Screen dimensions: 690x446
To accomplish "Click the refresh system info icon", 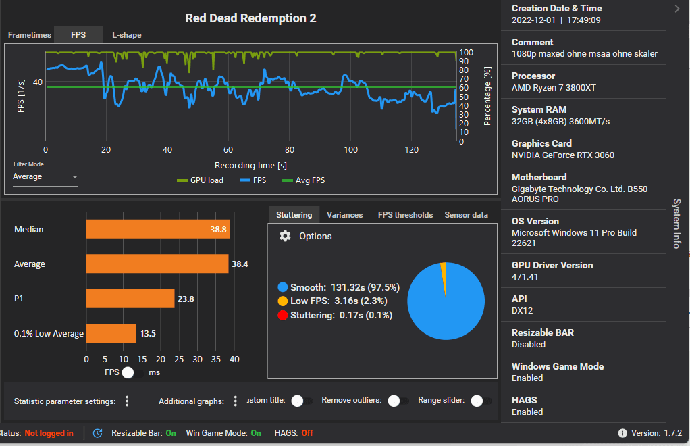I will pyautogui.click(x=98, y=433).
